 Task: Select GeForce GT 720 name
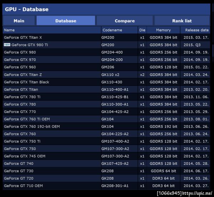[19, 178]
